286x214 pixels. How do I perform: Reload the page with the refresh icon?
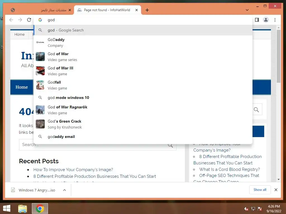tap(29, 20)
